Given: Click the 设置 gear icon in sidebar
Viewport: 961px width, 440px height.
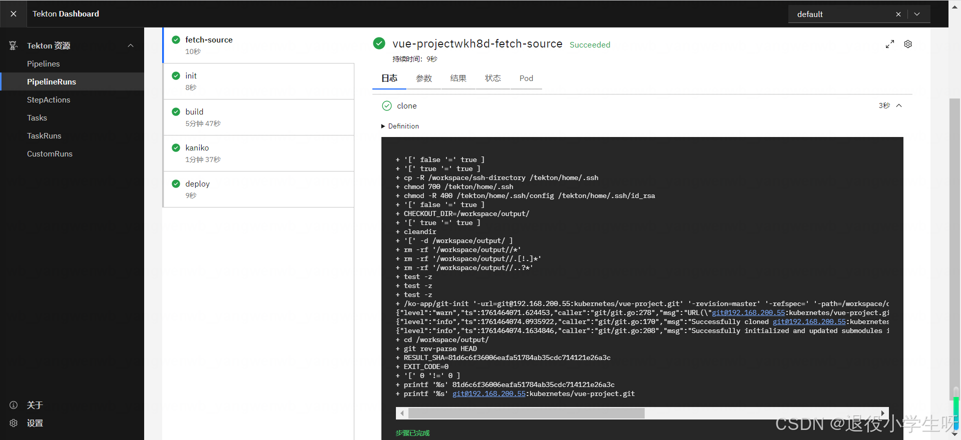Looking at the screenshot, I should click(x=14, y=423).
